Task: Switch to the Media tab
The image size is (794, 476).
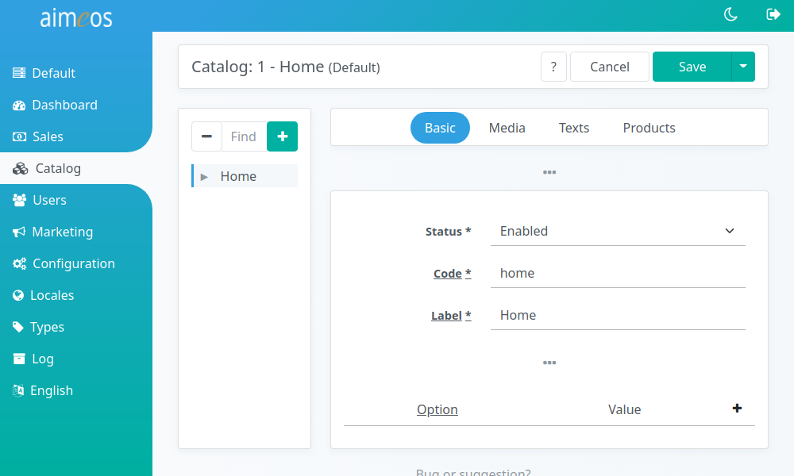Action: pos(507,128)
